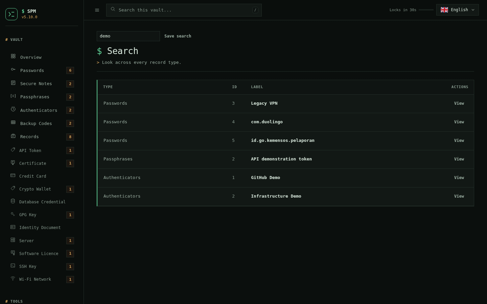Click the certificate icon in the sidebar
Viewport: 487px width, 304px height.
[13, 162]
